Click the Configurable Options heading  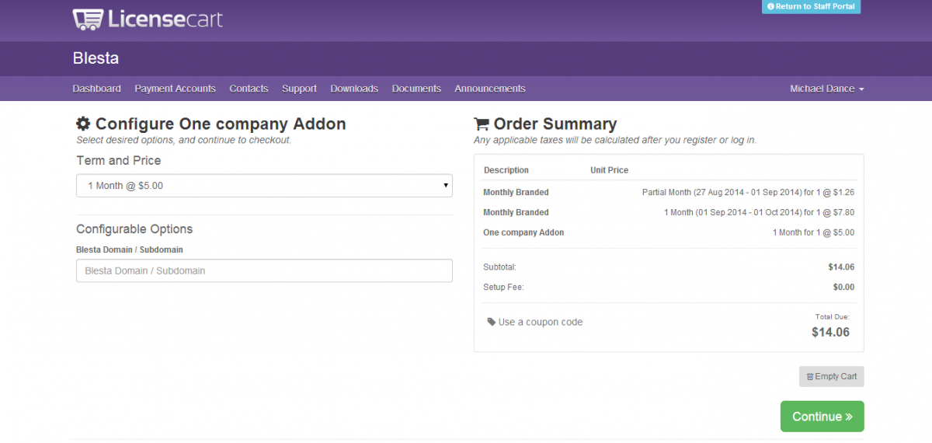[134, 229]
